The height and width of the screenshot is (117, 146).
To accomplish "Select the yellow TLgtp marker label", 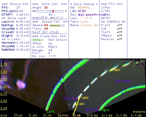I will pyautogui.click(x=84, y=97).
